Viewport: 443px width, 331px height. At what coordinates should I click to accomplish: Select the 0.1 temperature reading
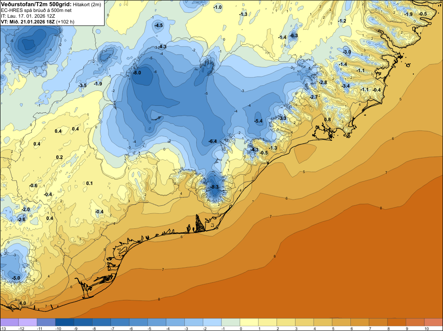pyautogui.click(x=89, y=183)
